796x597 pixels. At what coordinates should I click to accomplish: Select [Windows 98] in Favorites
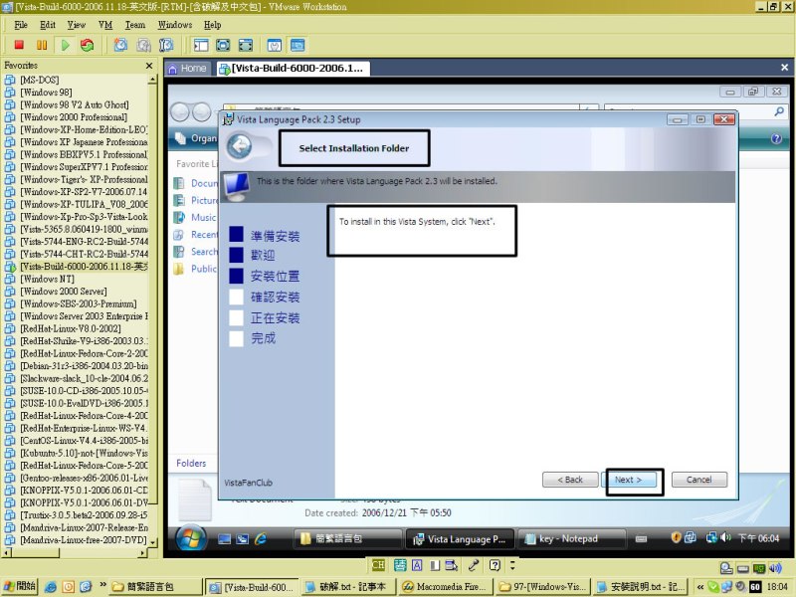(x=46, y=92)
